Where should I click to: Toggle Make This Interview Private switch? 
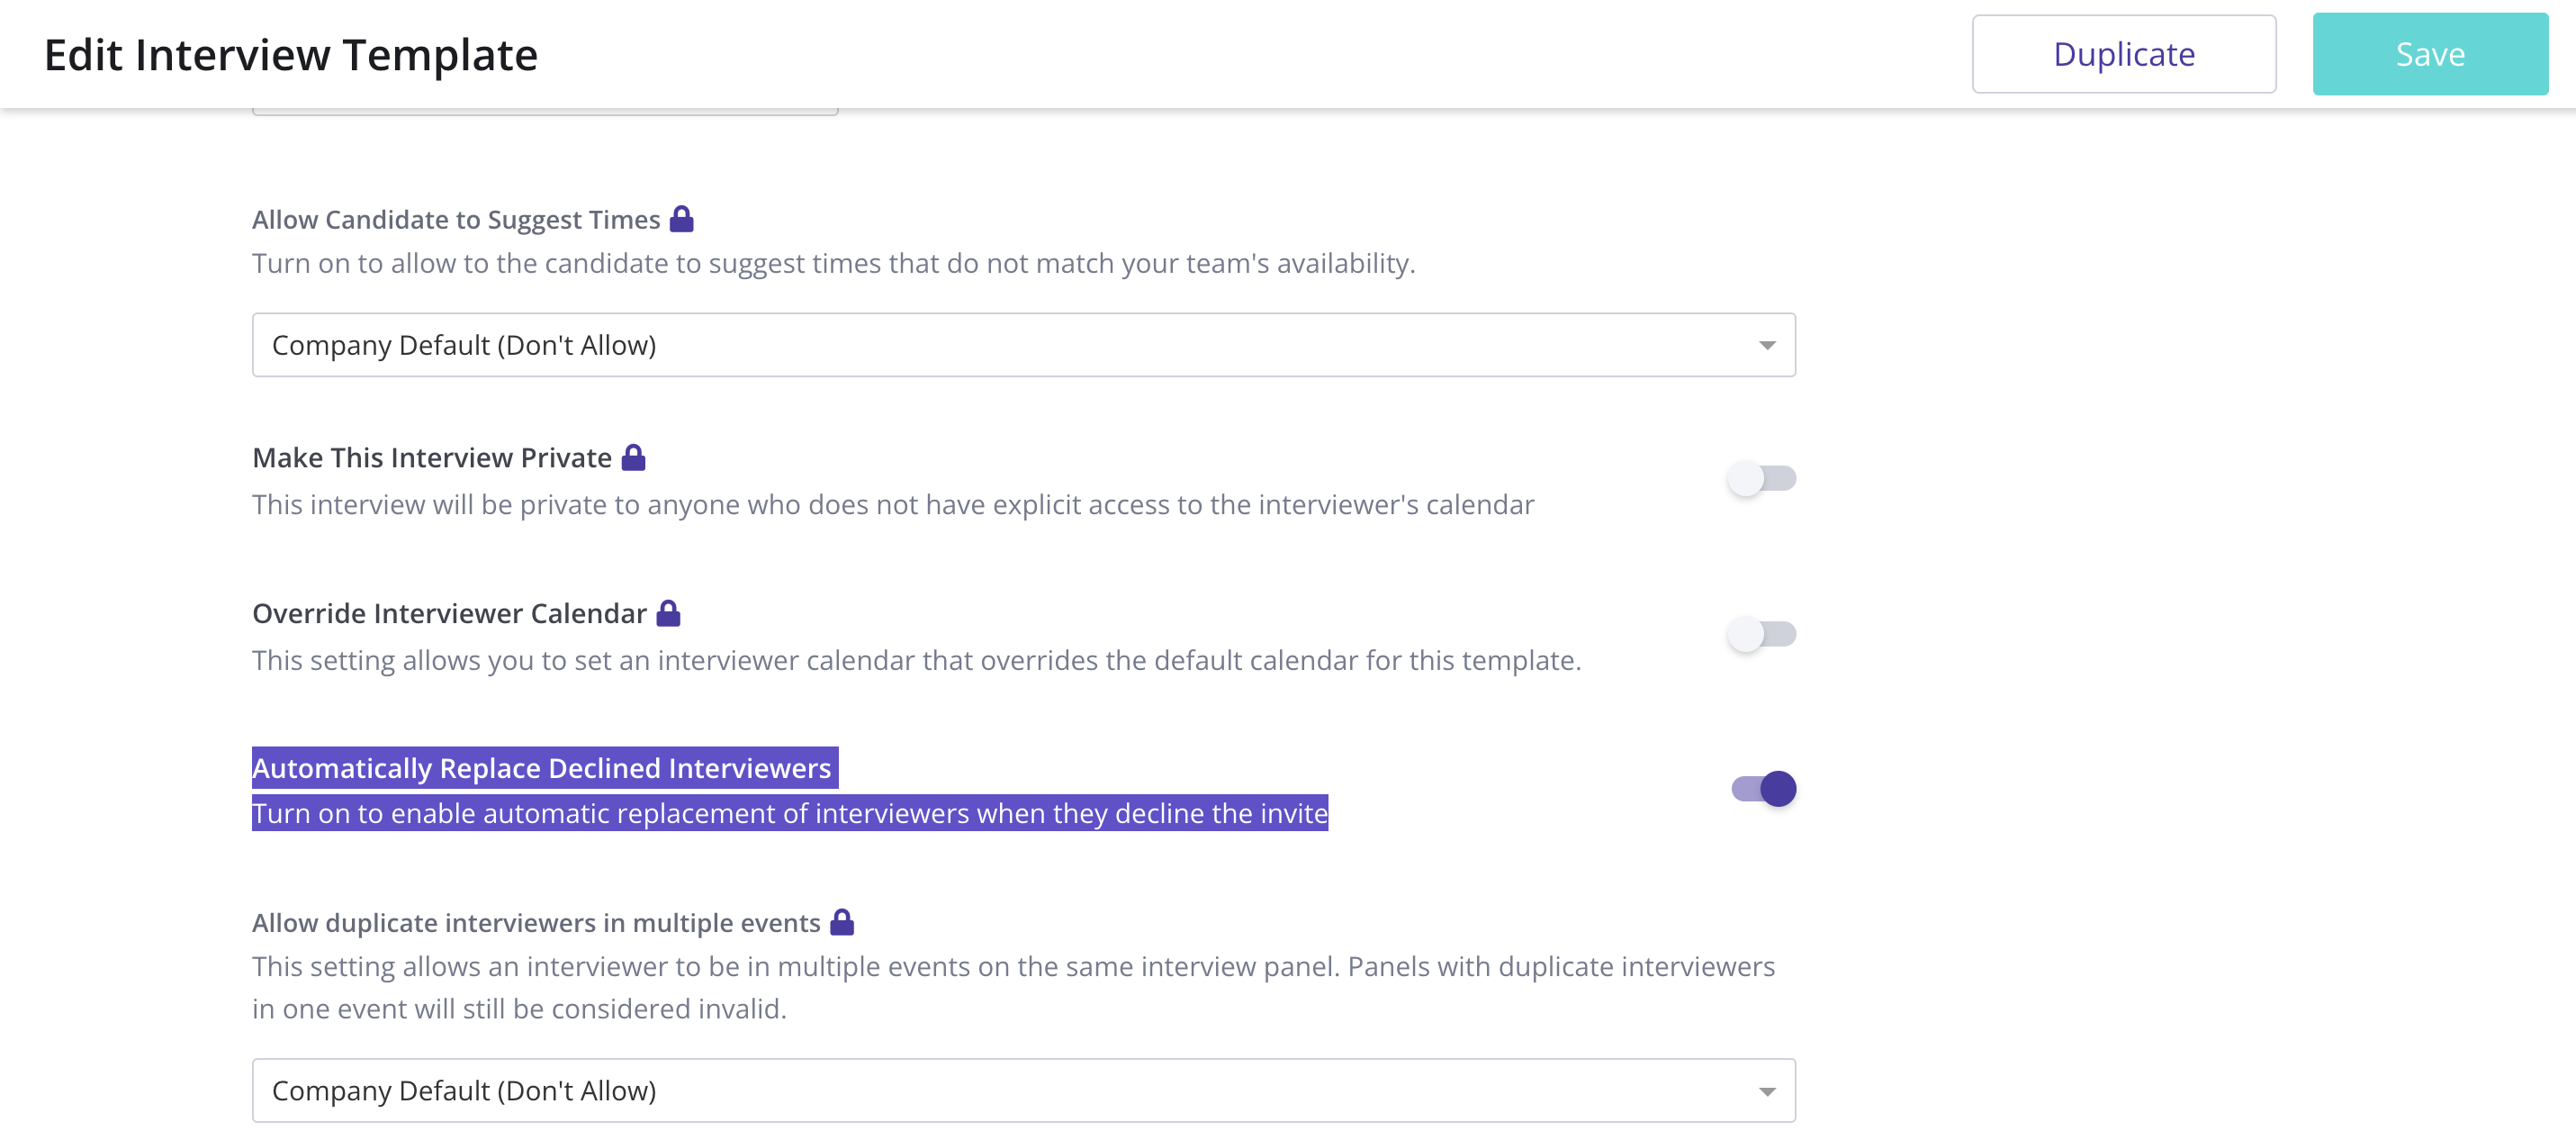point(1761,478)
